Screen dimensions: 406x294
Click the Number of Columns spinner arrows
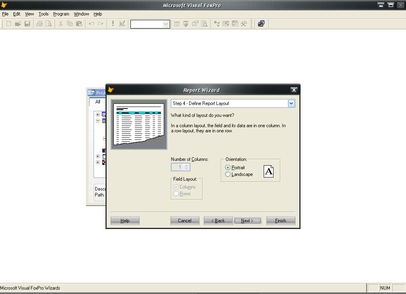point(186,167)
